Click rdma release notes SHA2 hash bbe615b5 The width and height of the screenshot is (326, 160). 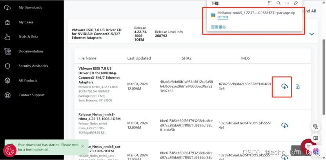(186, 125)
